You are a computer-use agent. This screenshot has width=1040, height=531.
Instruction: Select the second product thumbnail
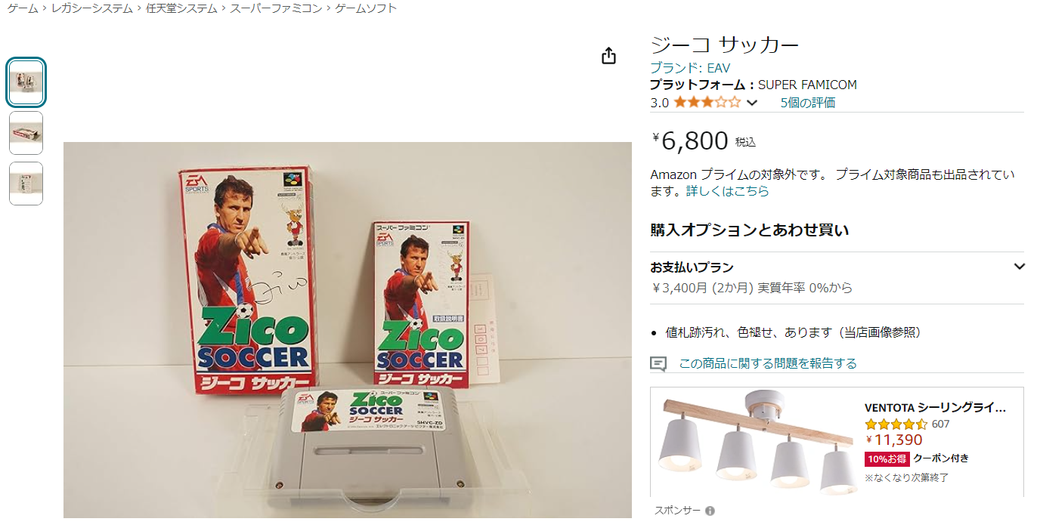pyautogui.click(x=26, y=133)
